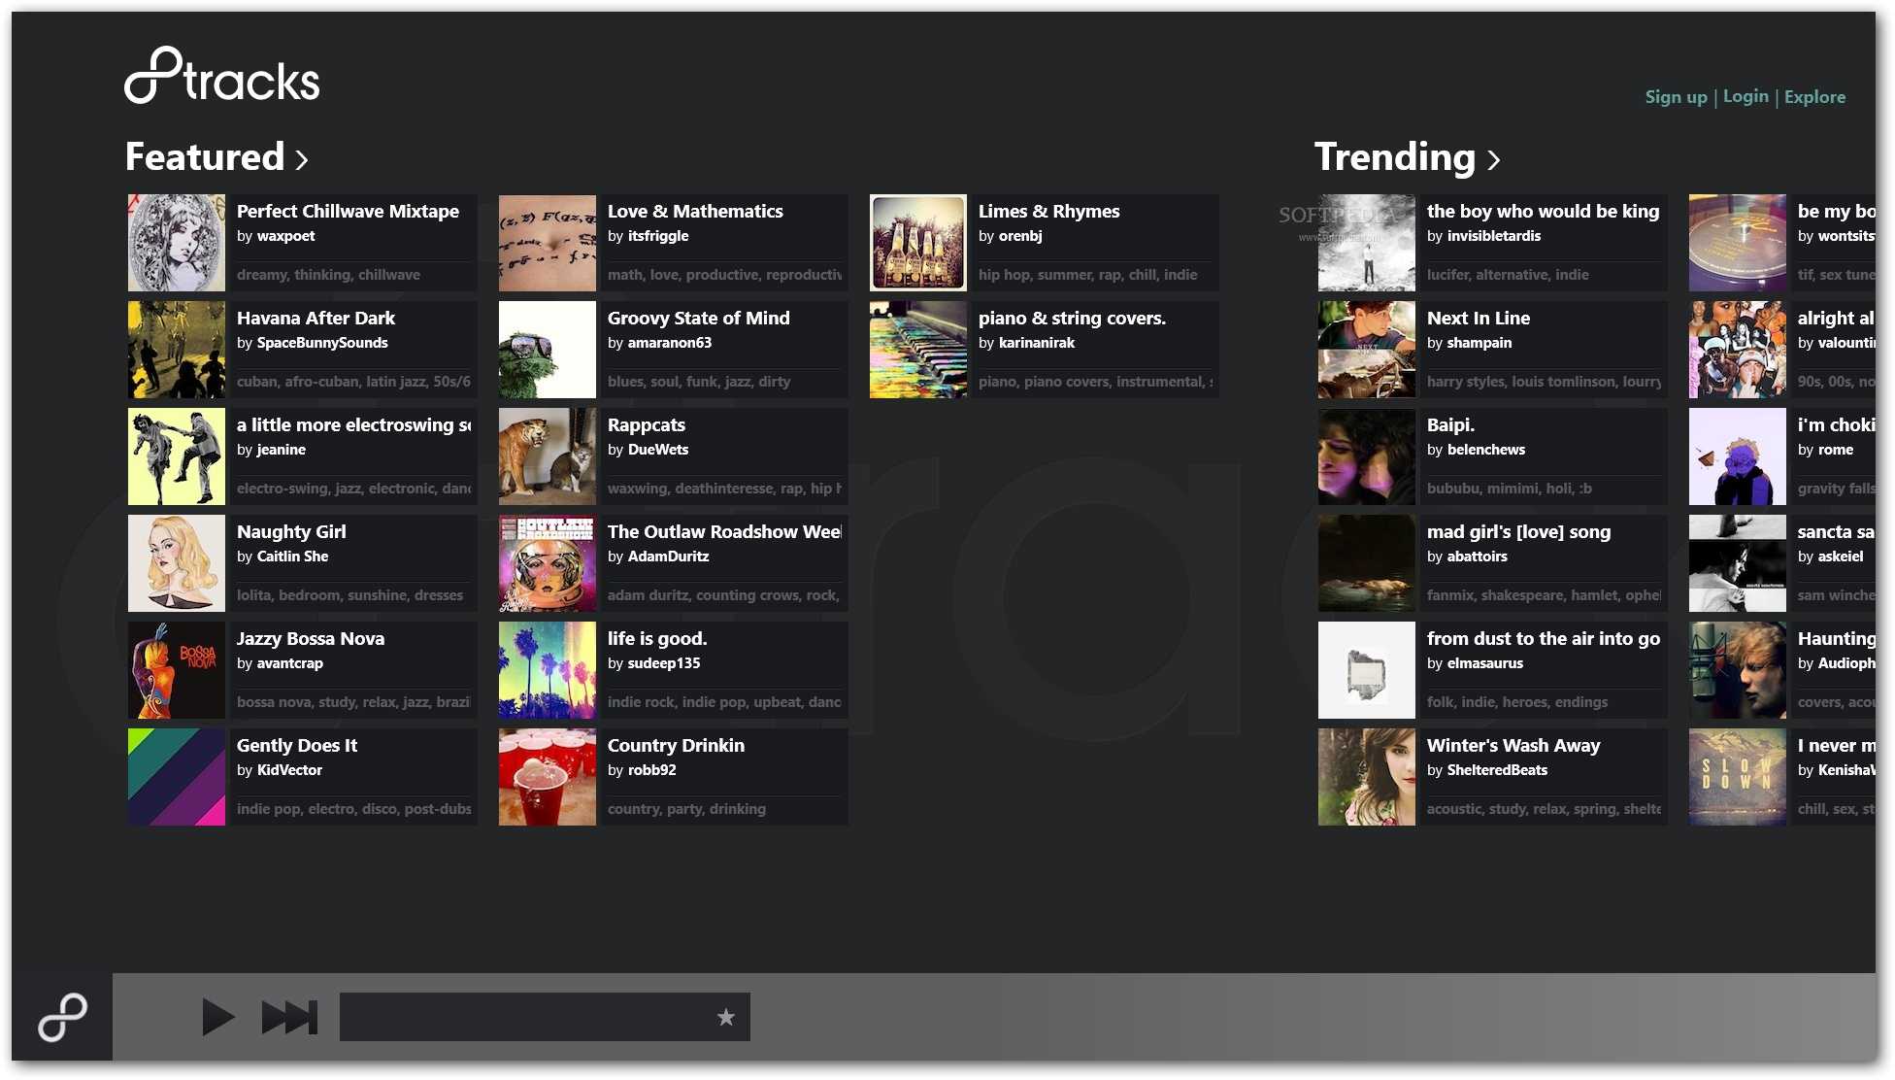The height and width of the screenshot is (1080, 1895).
Task: Go to the Explore page
Action: click(1814, 97)
